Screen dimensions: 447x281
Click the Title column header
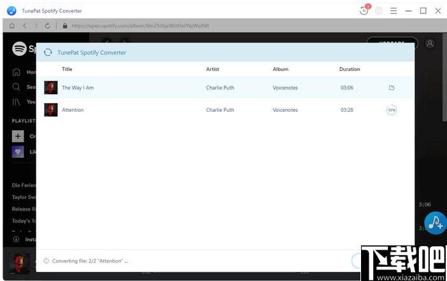(x=67, y=69)
